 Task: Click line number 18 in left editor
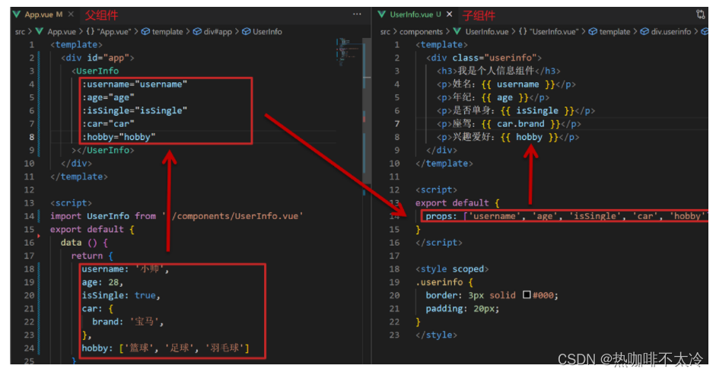pos(29,269)
